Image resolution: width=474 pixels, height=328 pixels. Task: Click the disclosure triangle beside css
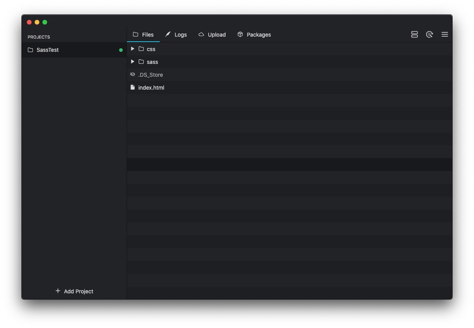pyautogui.click(x=132, y=49)
